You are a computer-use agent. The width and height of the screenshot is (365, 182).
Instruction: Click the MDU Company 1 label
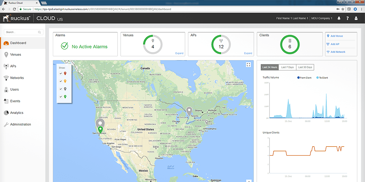tap(322, 18)
